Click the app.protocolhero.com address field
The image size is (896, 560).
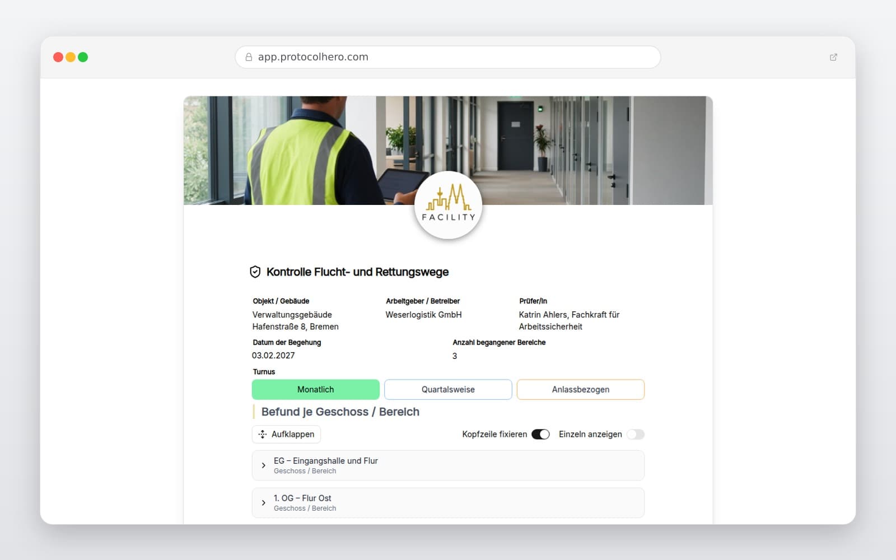coord(448,57)
